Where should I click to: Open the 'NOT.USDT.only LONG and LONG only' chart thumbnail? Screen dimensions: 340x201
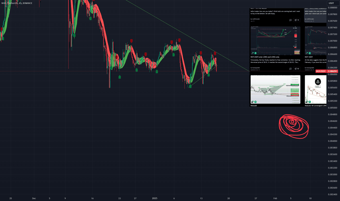(x=275, y=41)
